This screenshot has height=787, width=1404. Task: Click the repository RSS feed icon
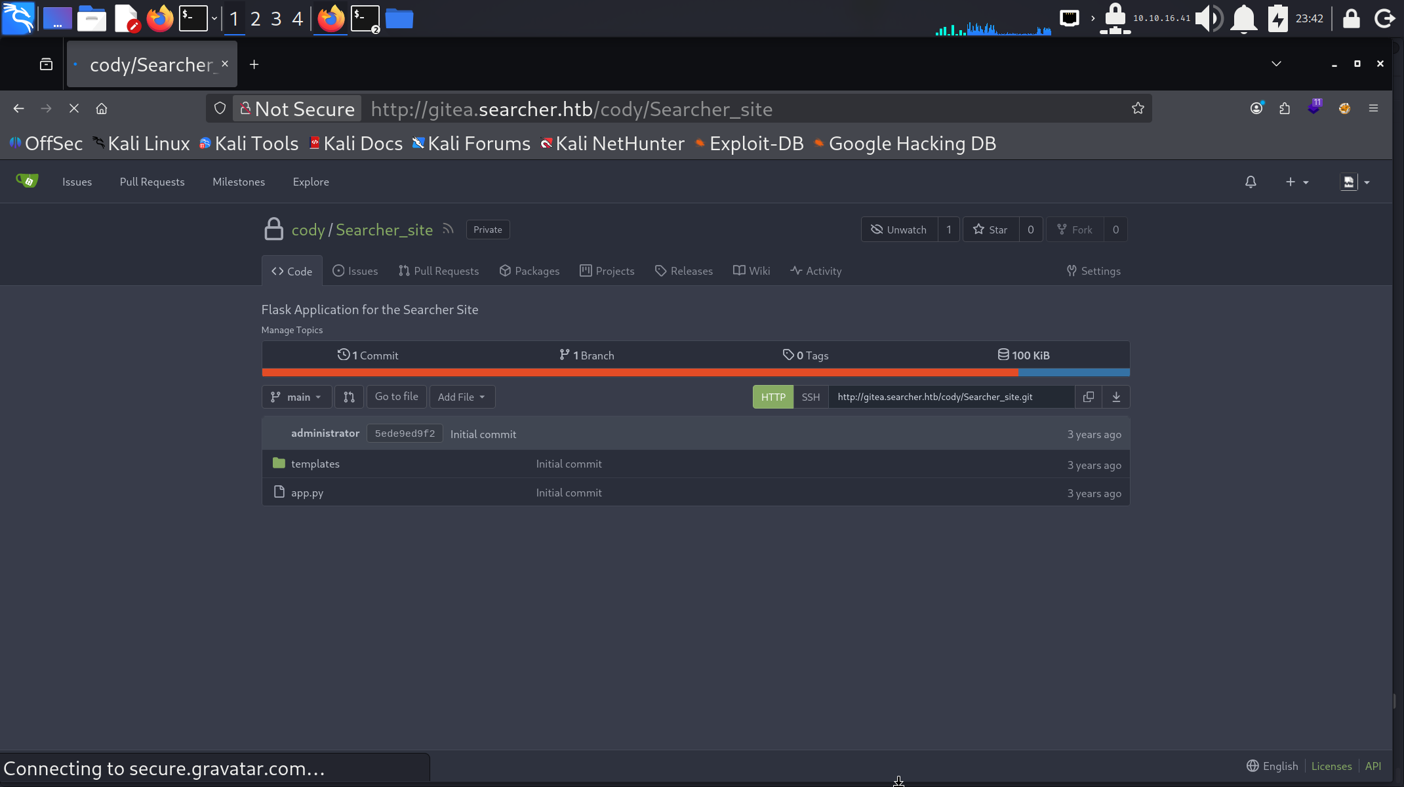tap(448, 229)
